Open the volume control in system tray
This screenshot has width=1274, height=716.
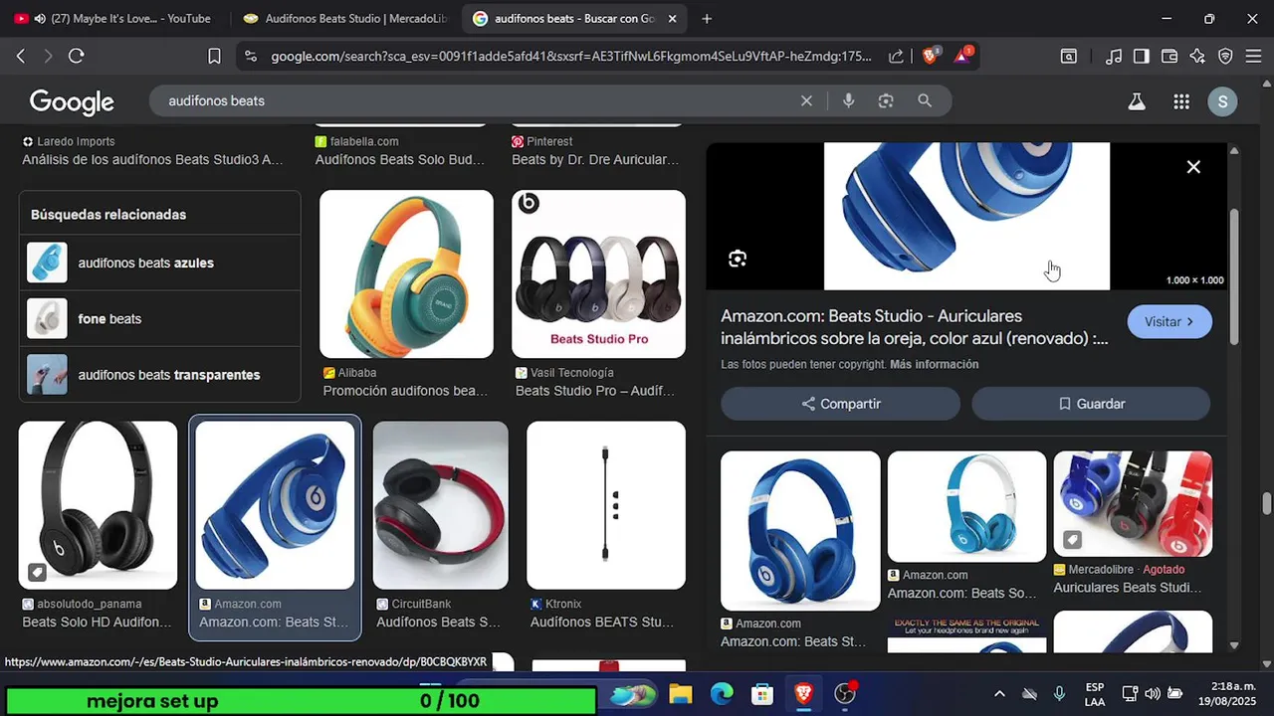click(x=1153, y=694)
